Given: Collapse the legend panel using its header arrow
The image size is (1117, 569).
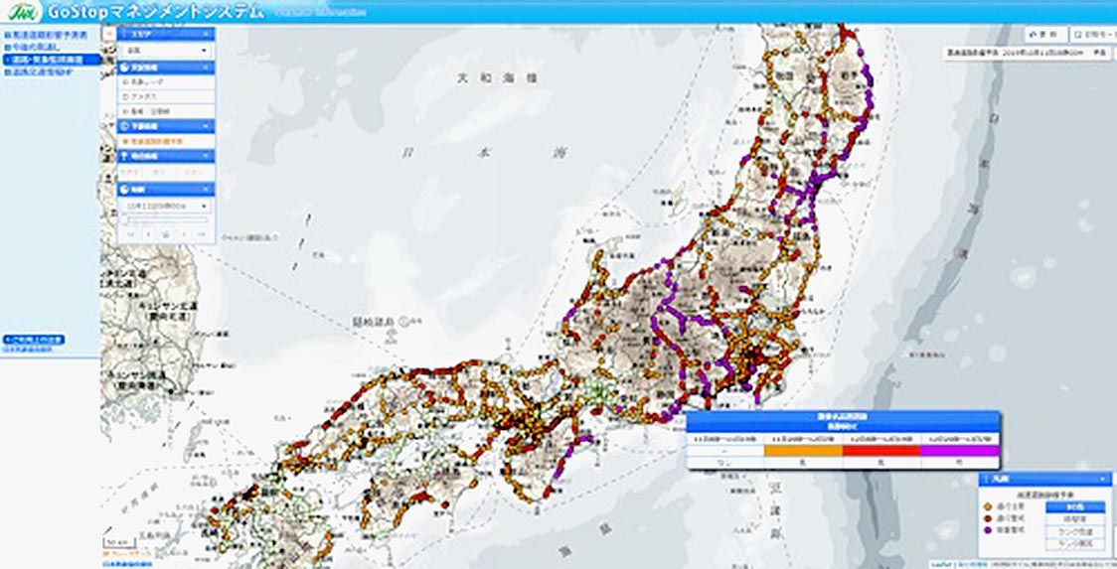Looking at the screenshot, I should click(1103, 480).
